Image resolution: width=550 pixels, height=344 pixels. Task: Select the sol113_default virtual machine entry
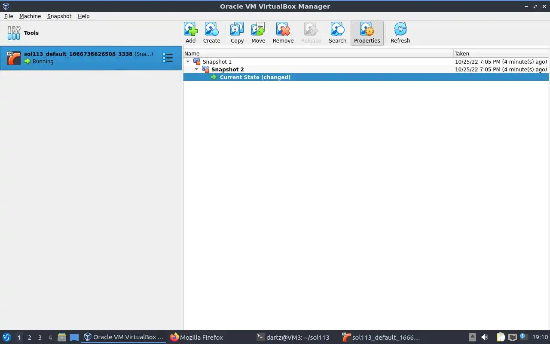pos(91,58)
